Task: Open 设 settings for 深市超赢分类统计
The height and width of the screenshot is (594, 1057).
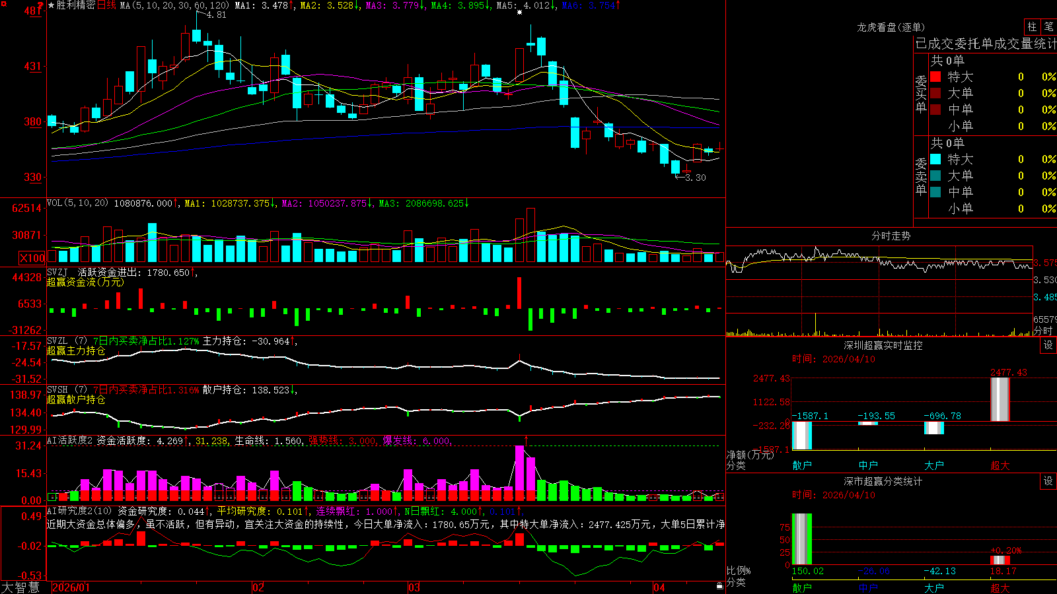Action: [x=1048, y=481]
